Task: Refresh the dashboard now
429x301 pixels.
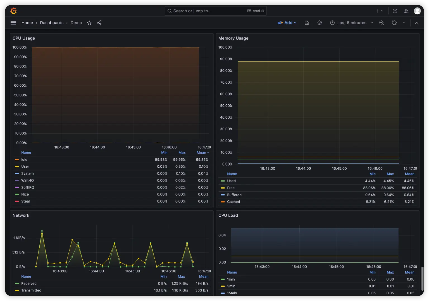Action: pyautogui.click(x=394, y=23)
